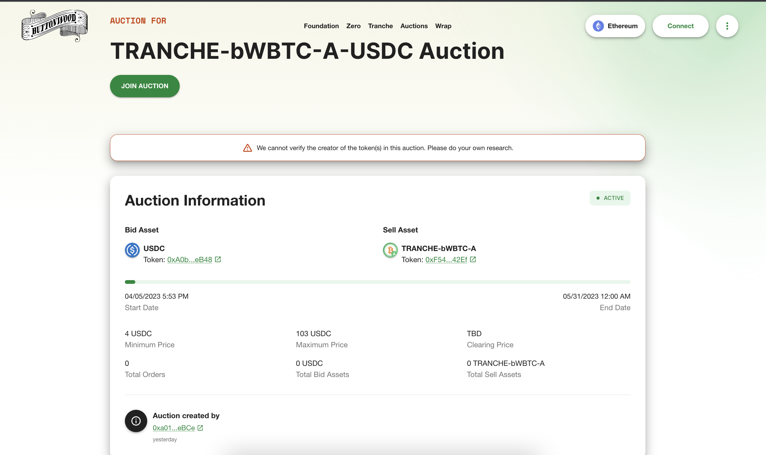The height and width of the screenshot is (455, 766).
Task: Click the info icon near Auction created by
Action: click(x=136, y=421)
